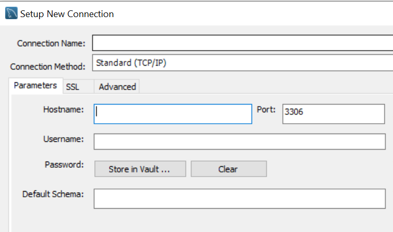Click the Username label
The image size is (393, 232).
[64, 139]
